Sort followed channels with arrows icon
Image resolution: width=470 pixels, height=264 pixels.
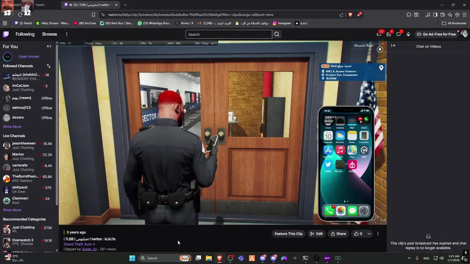coord(48,66)
